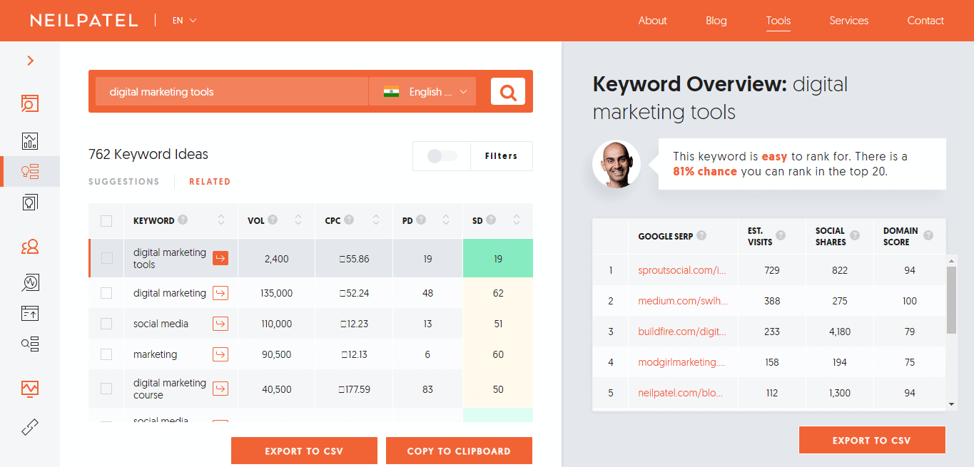Check the box for digital marketing row
Screen dimensions: 974x467
[106, 293]
